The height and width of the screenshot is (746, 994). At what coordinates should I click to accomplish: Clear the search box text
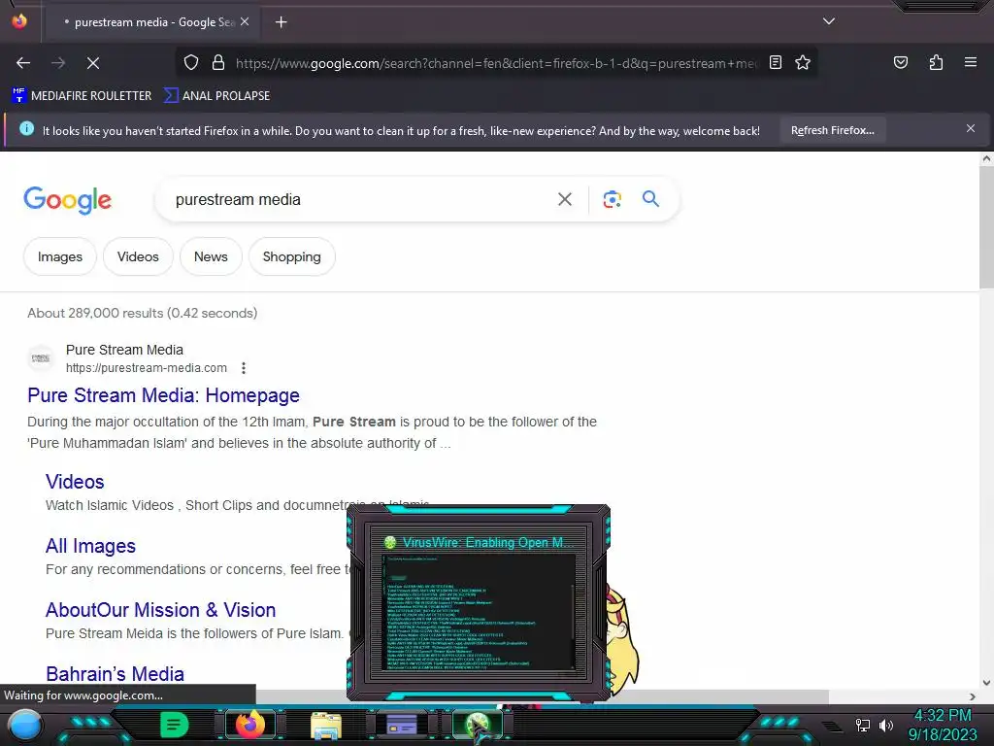tap(564, 199)
